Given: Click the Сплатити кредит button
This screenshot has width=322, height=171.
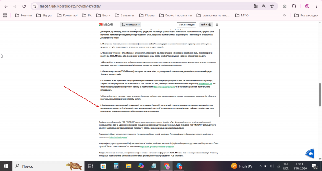Looking at the screenshot, I should (187, 25).
